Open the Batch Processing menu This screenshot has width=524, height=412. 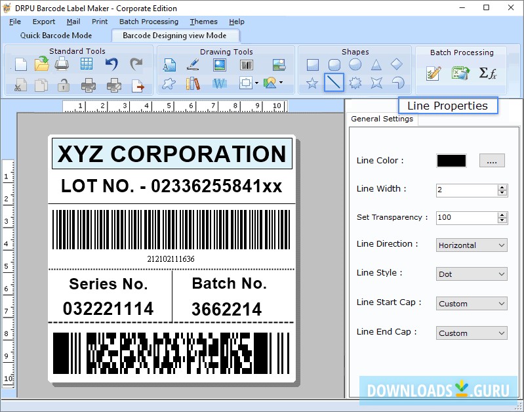point(149,22)
